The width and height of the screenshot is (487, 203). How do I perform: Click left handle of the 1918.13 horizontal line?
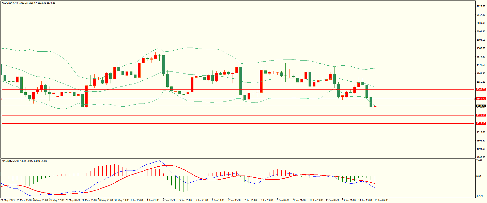click(x=2, y=123)
